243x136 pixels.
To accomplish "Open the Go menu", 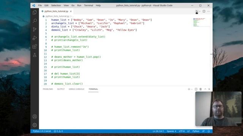I will (x=73, y=5).
